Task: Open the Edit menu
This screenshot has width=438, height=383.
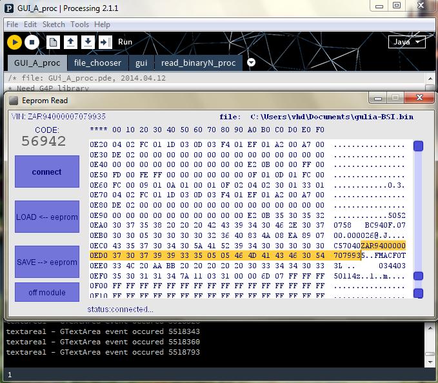Action: [30, 25]
